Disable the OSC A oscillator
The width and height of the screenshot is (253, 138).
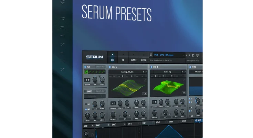pyautogui.click(x=110, y=67)
